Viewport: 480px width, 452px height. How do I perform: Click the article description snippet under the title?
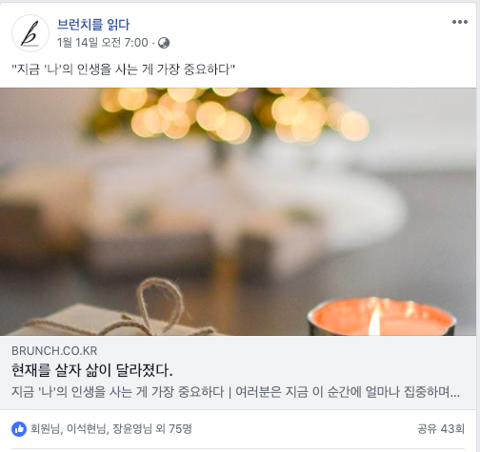coord(236,392)
